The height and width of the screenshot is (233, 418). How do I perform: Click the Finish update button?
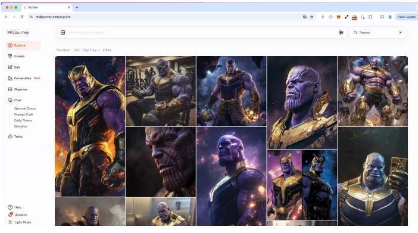click(406, 17)
